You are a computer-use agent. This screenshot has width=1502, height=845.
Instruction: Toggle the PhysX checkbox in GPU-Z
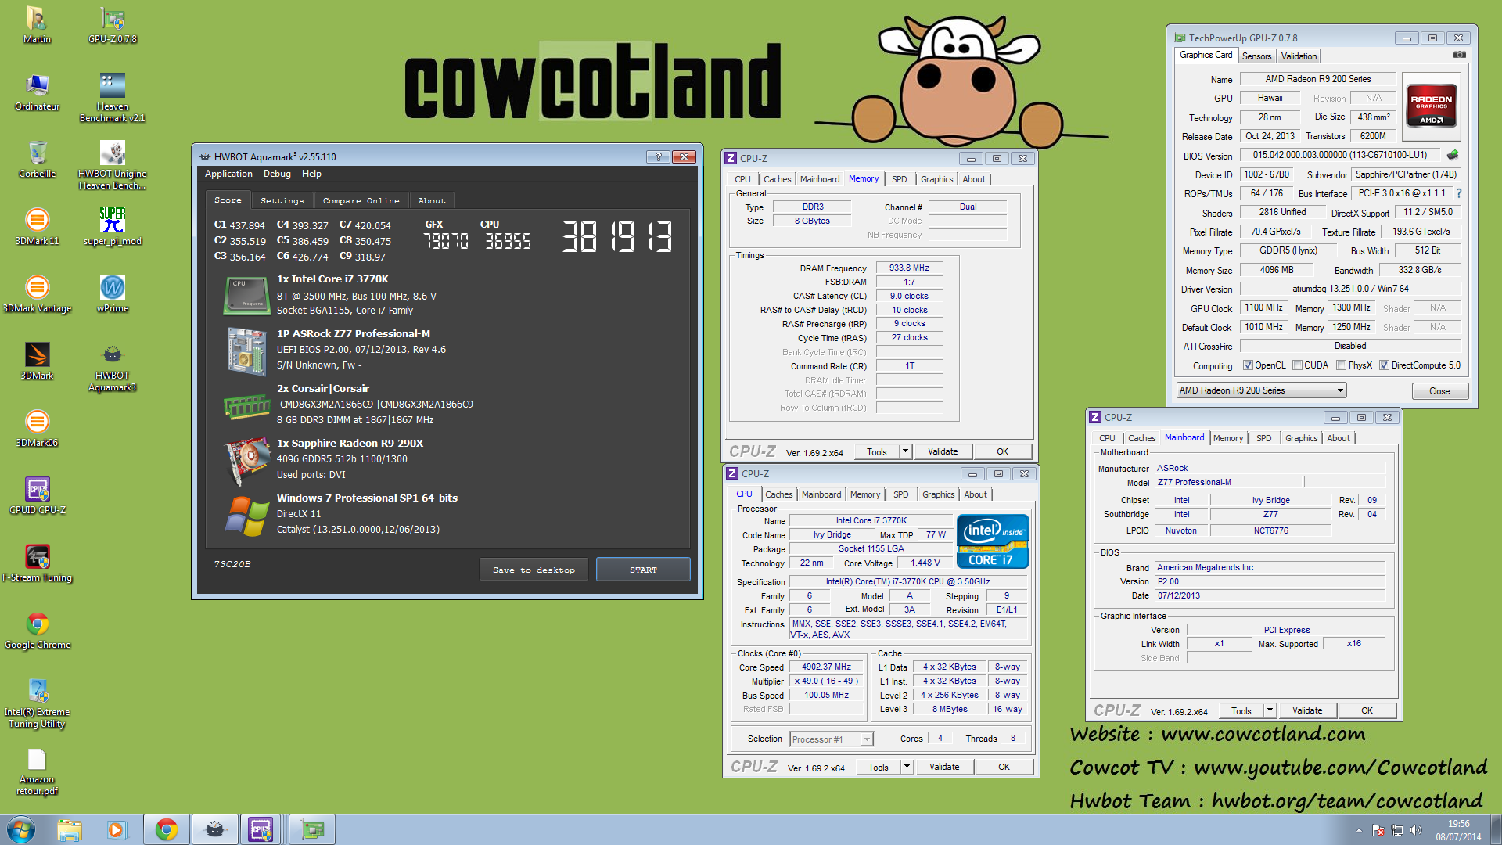[x=1342, y=365]
